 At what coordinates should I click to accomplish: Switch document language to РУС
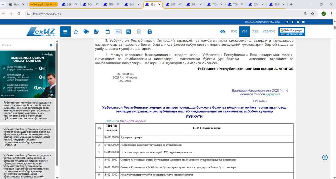tap(234, 31)
